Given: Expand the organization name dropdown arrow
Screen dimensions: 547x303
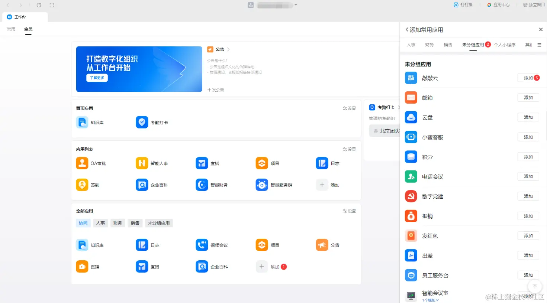Looking at the screenshot, I should tap(296, 5).
